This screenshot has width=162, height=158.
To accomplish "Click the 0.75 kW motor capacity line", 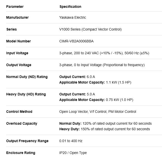I will pos(96,100).
